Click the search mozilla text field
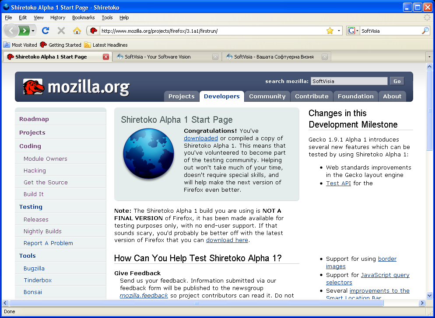Viewport: 435px width, 318px height. [x=349, y=81]
